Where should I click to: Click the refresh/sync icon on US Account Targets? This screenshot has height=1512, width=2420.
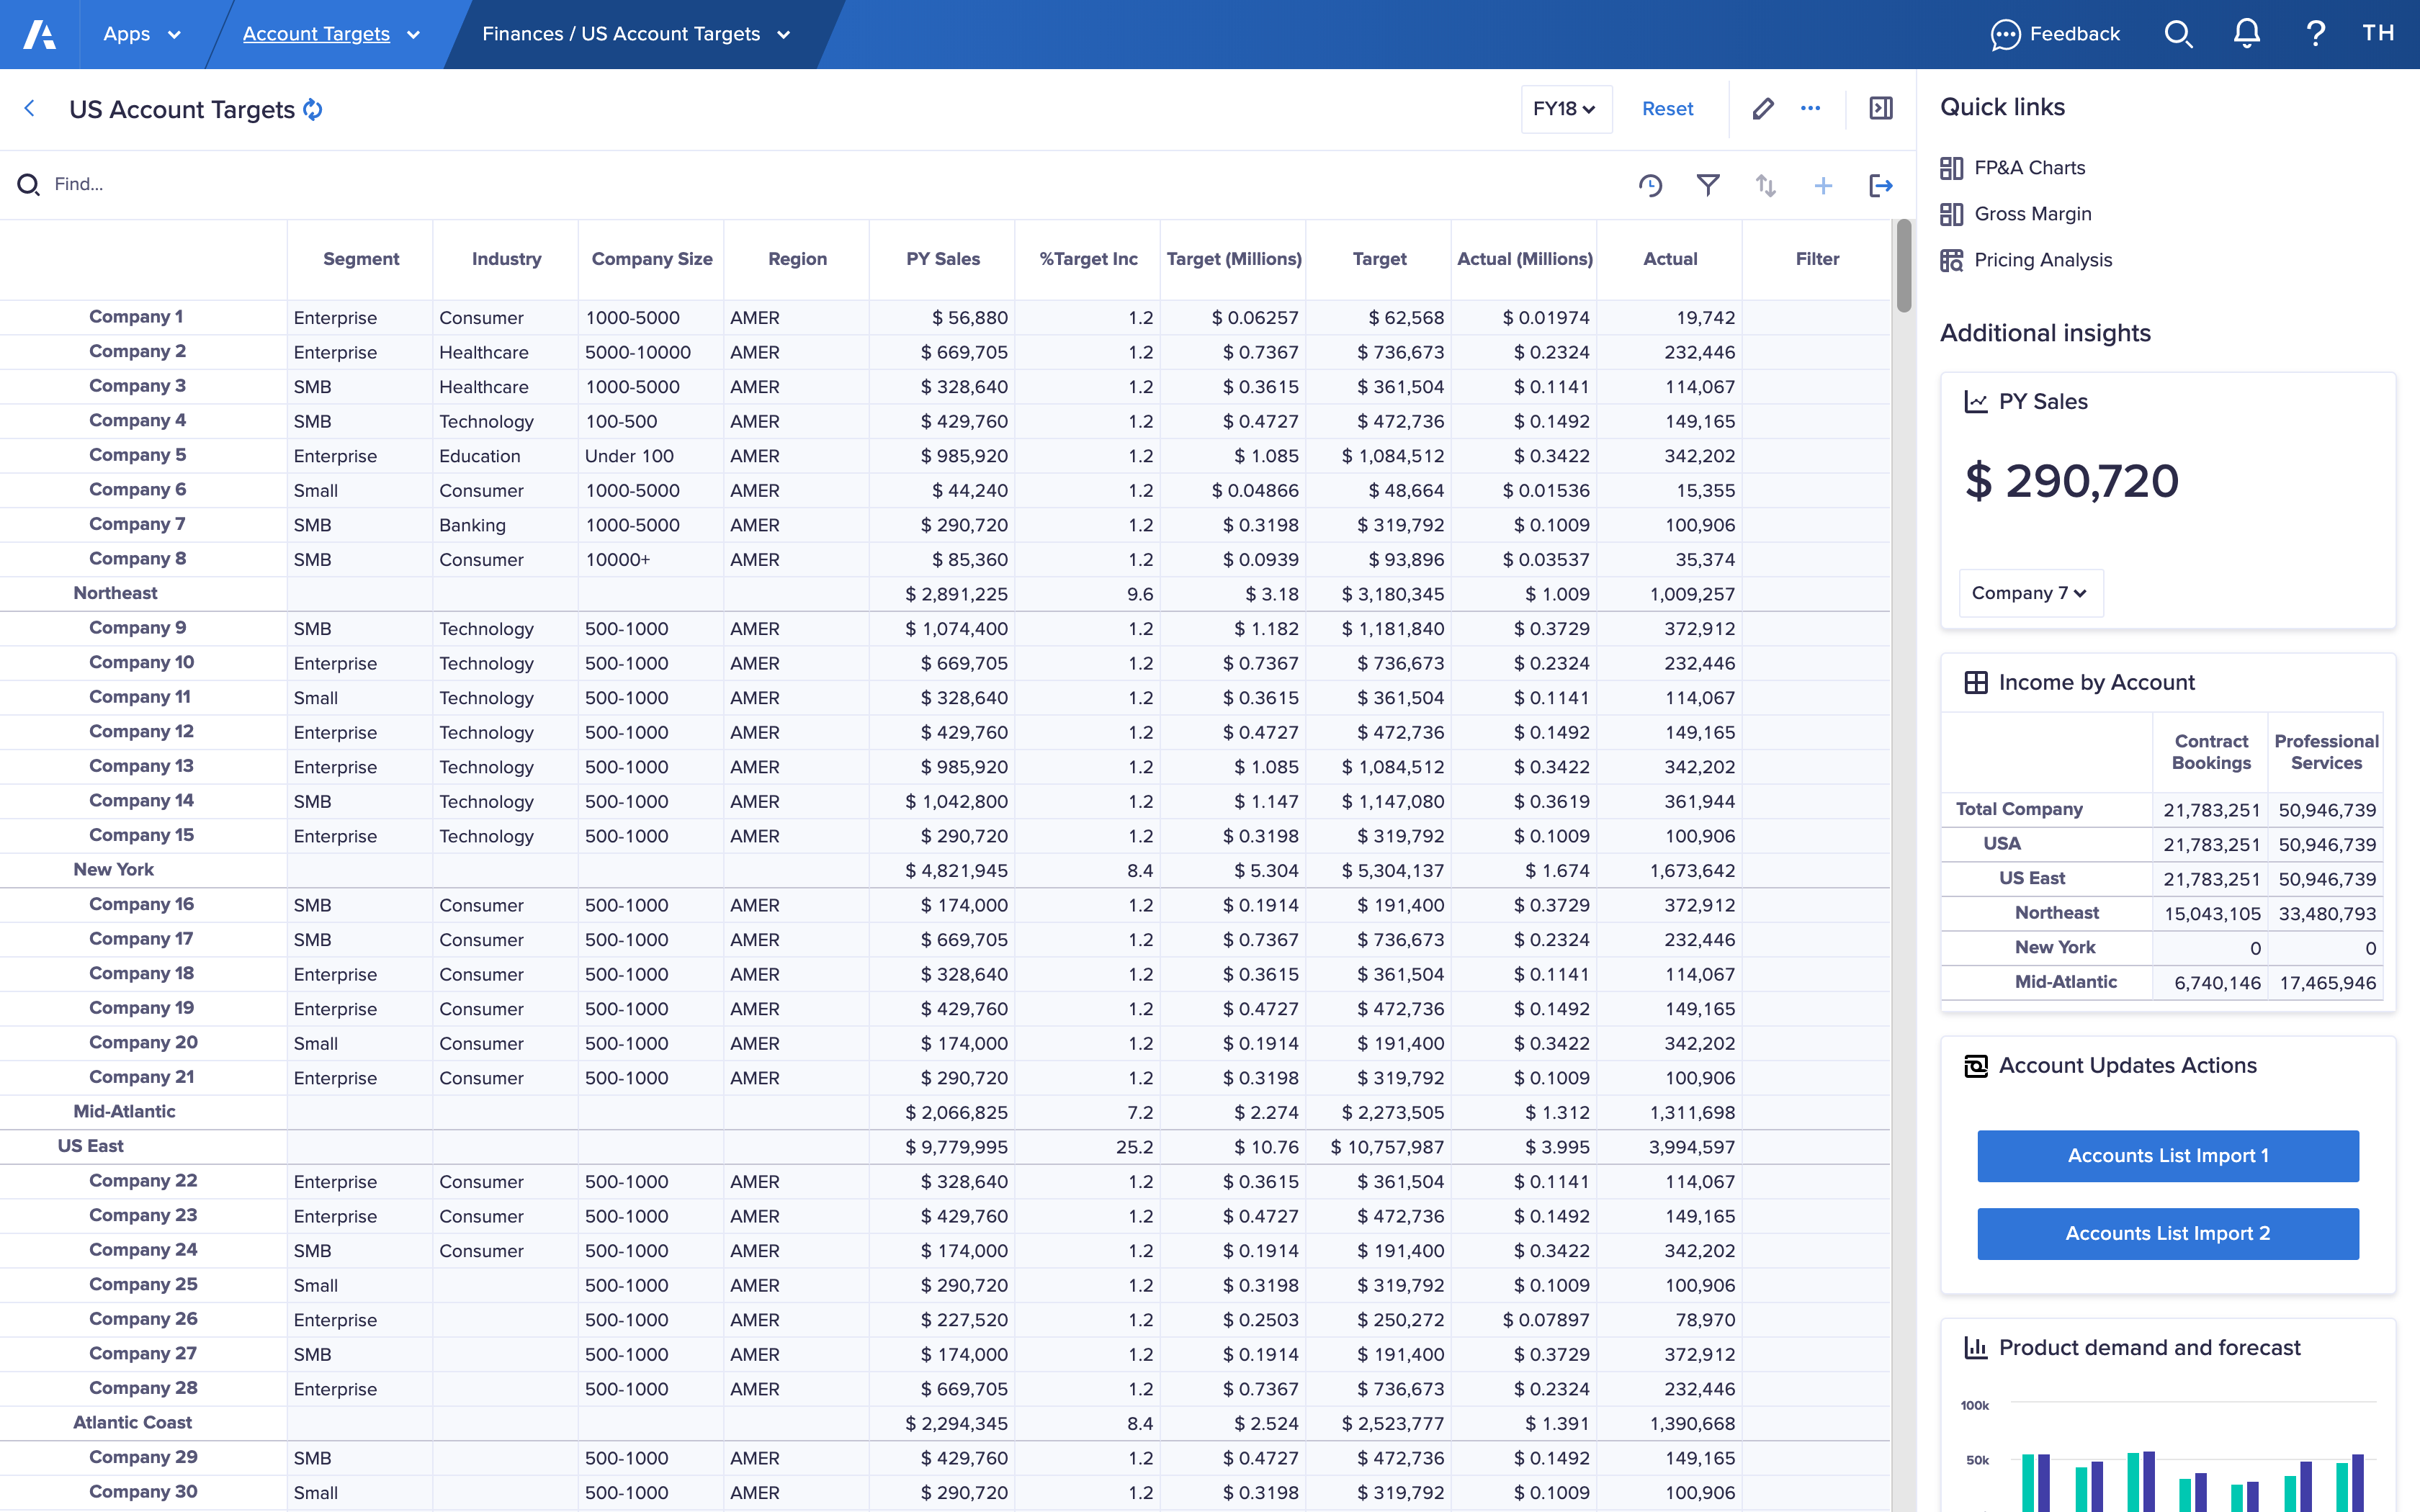tap(313, 109)
